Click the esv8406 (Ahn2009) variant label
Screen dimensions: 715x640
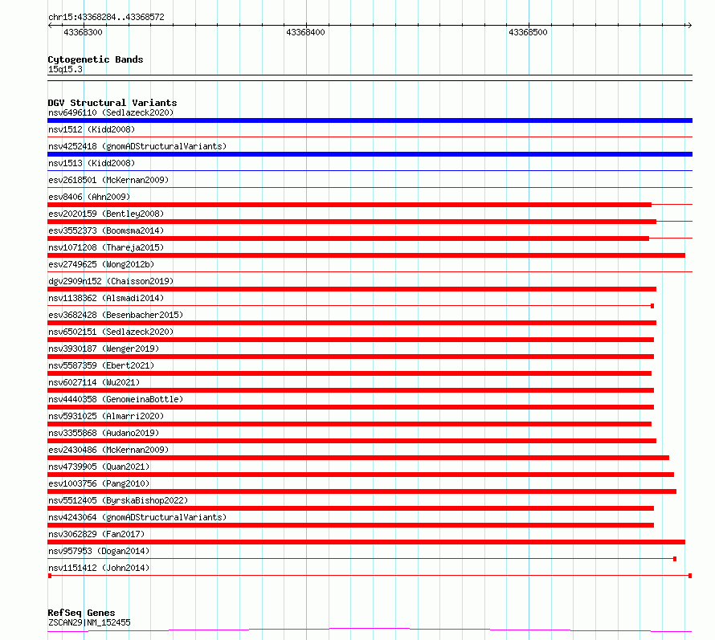[x=89, y=197]
